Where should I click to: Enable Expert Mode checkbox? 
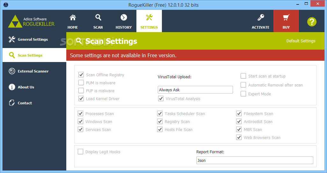(x=243, y=94)
